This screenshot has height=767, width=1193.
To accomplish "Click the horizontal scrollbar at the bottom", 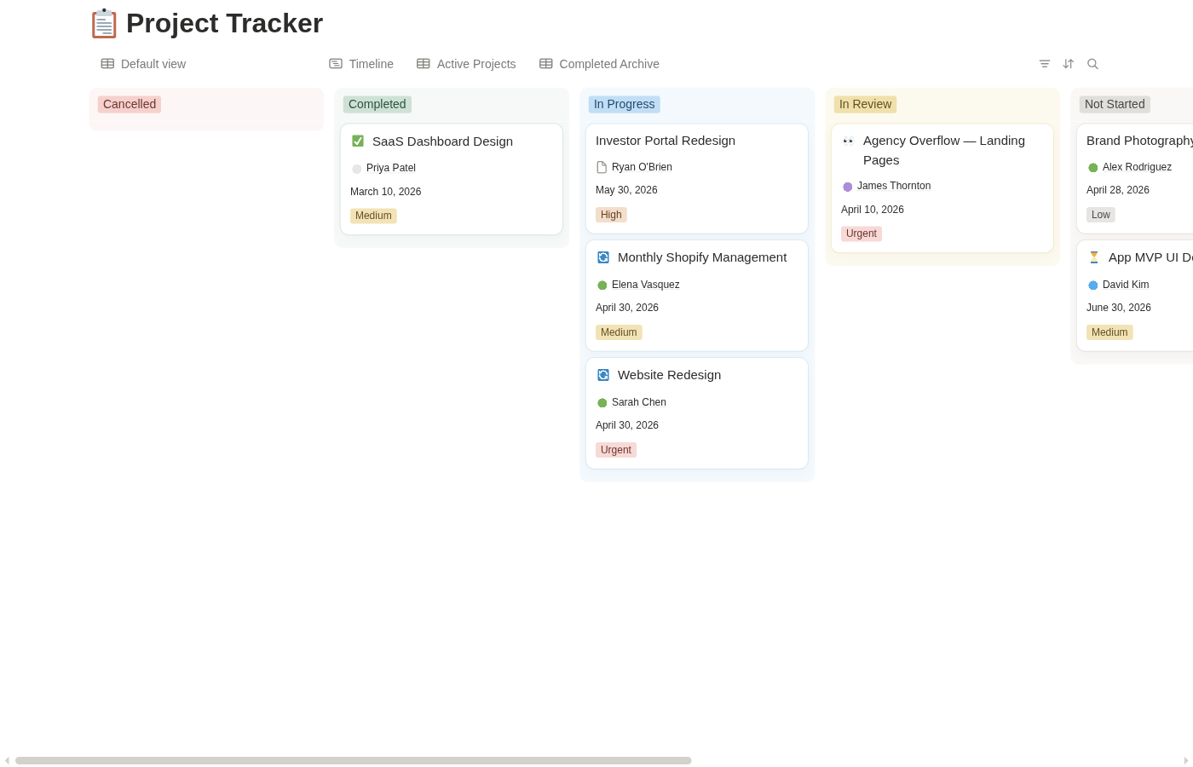I will click(353, 760).
